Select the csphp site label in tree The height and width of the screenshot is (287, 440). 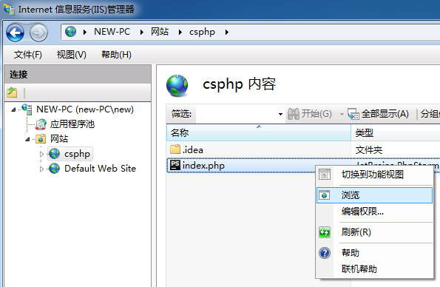(x=77, y=154)
